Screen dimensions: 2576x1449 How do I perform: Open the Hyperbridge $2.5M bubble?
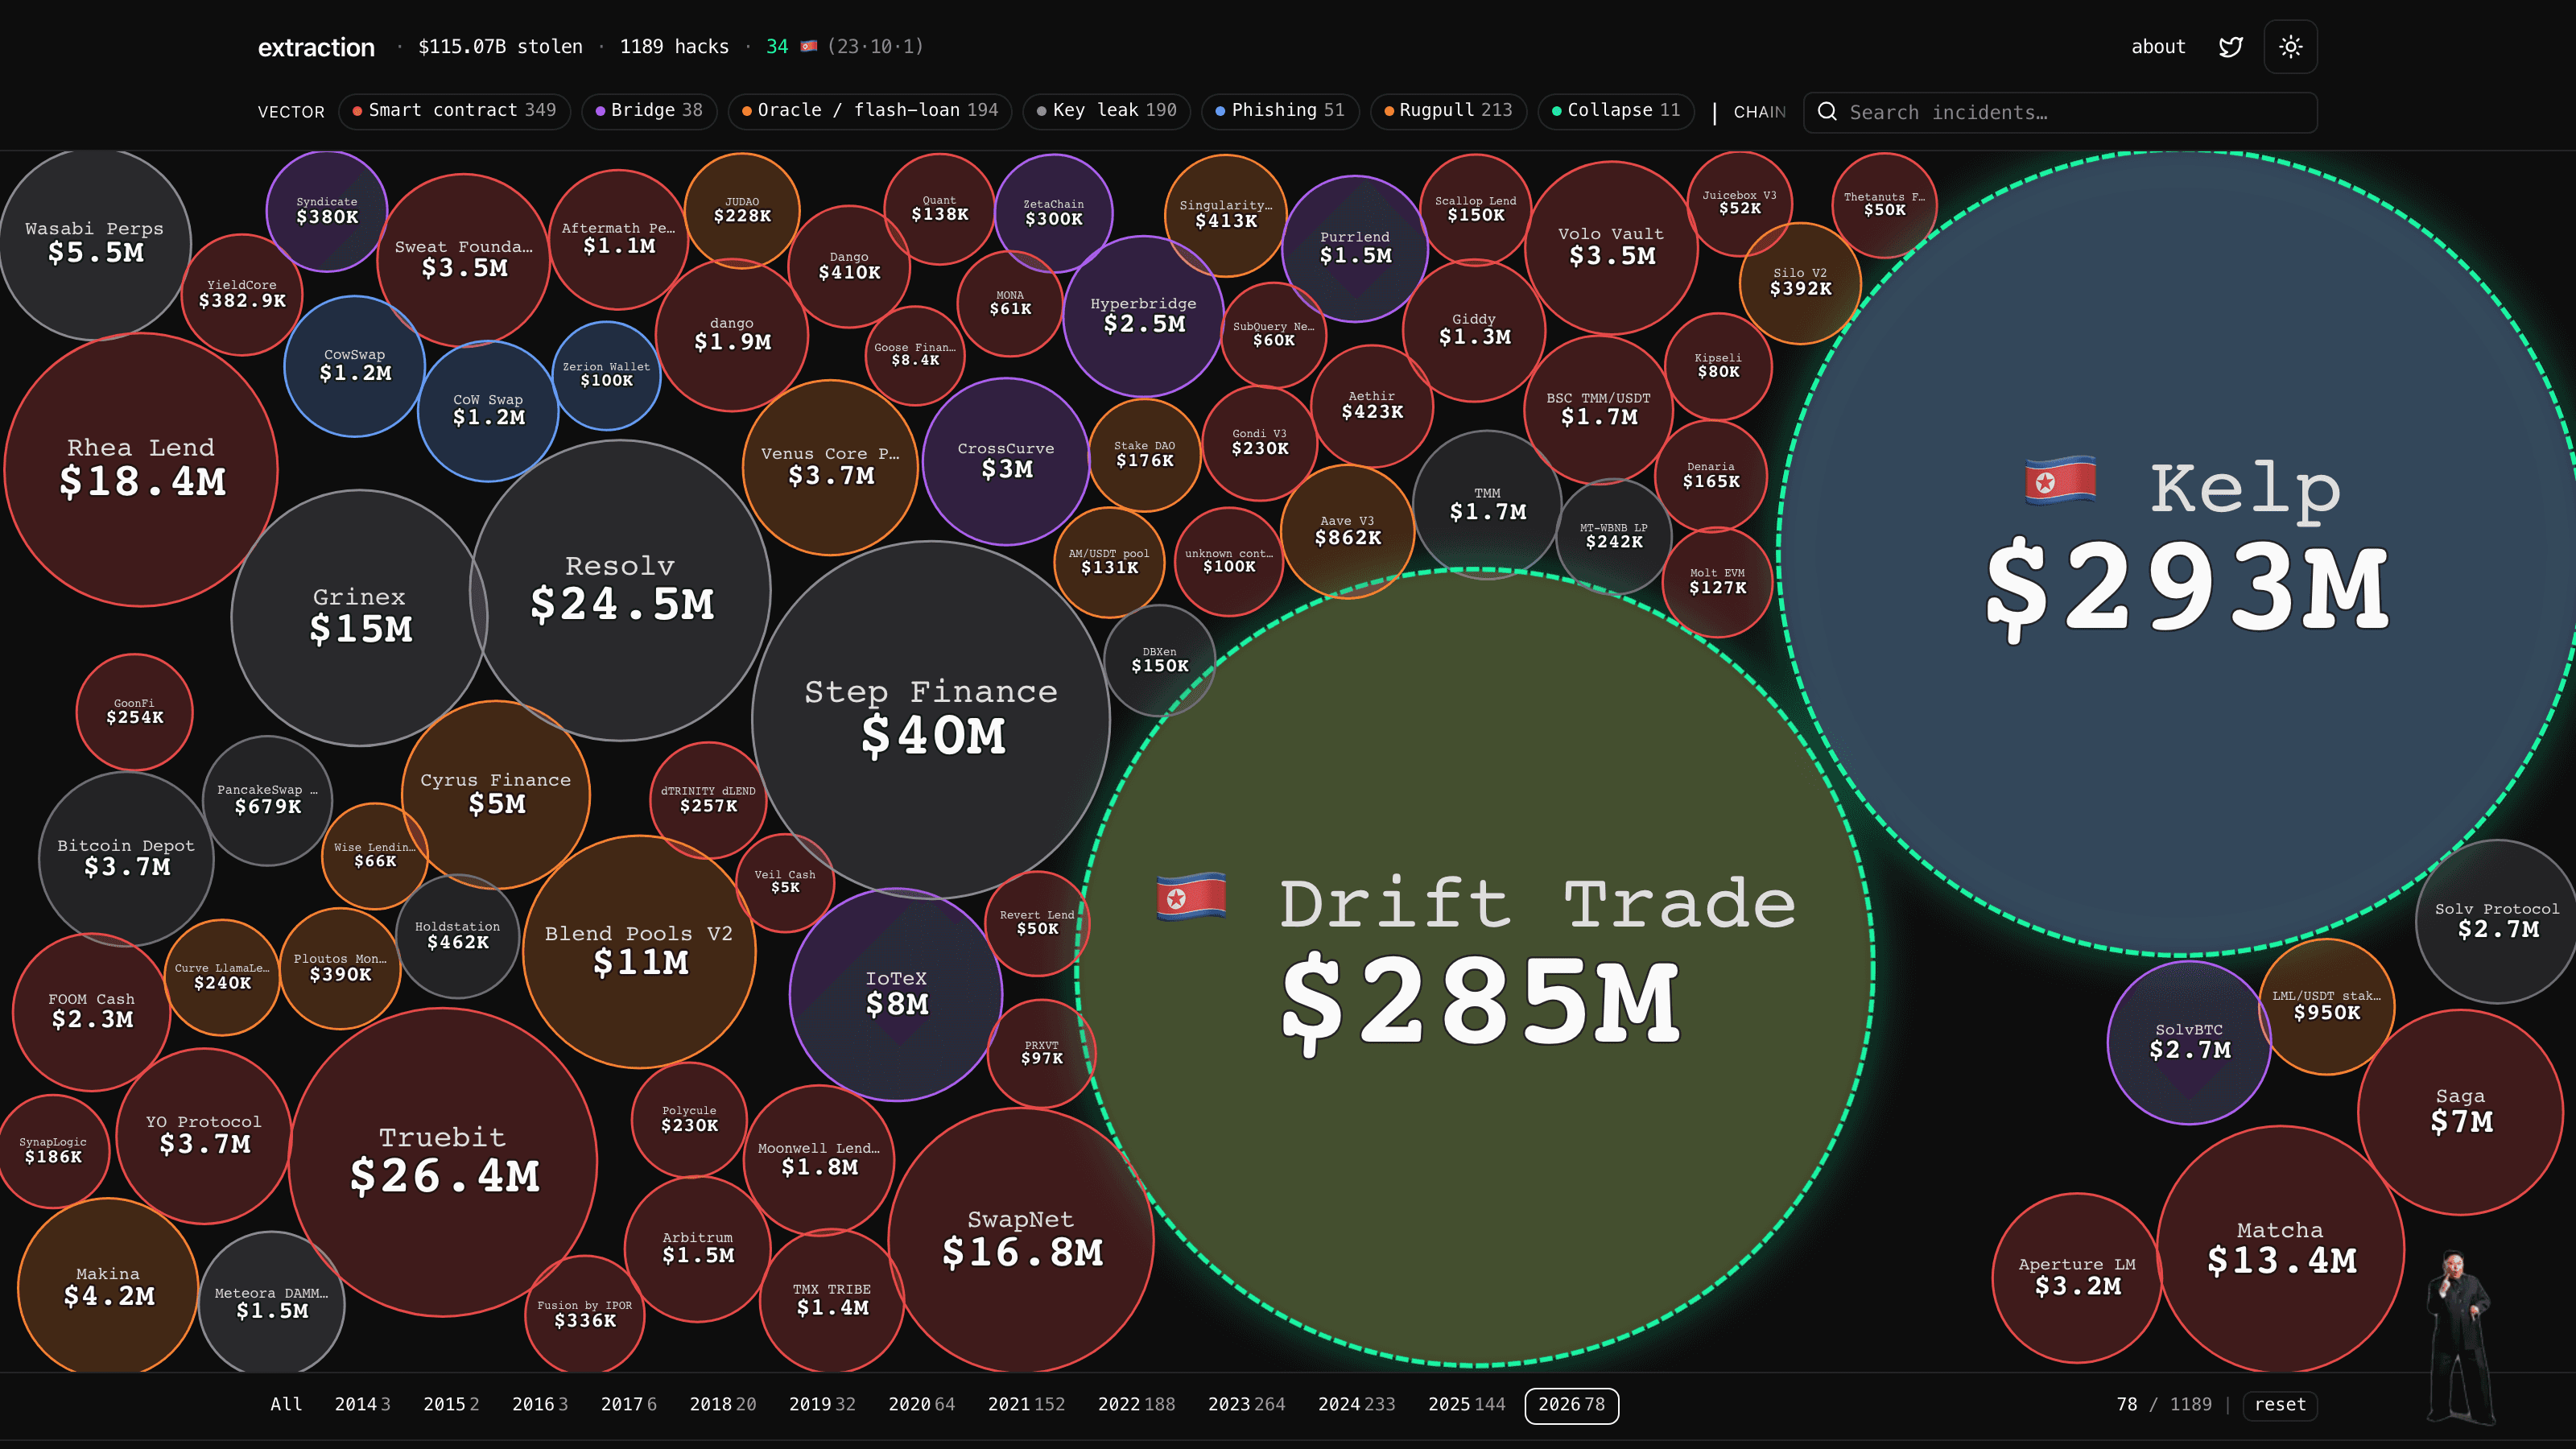coord(1143,316)
